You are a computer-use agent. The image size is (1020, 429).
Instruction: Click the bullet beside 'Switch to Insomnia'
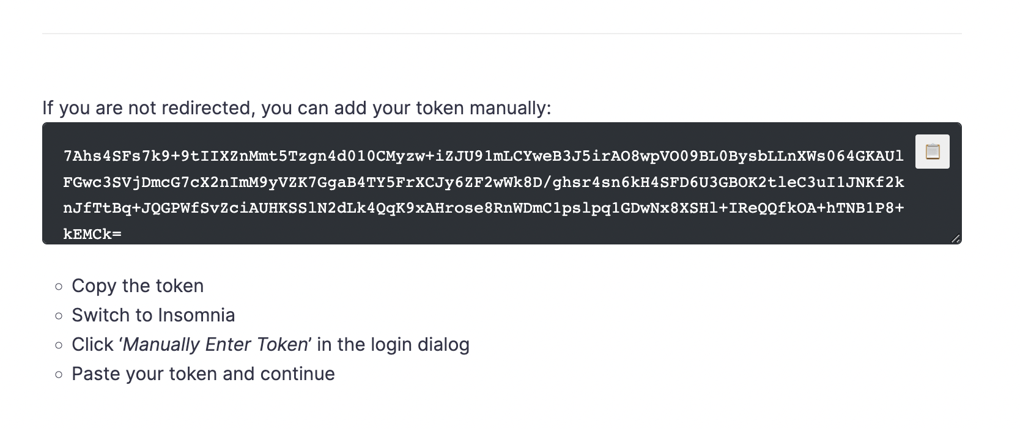point(59,315)
